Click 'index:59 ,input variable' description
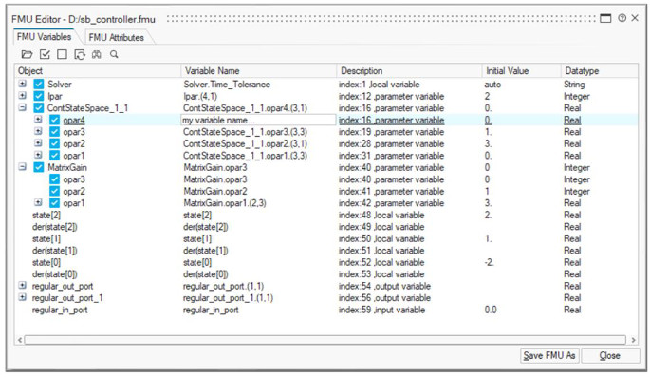650x377 pixels. pyautogui.click(x=381, y=310)
